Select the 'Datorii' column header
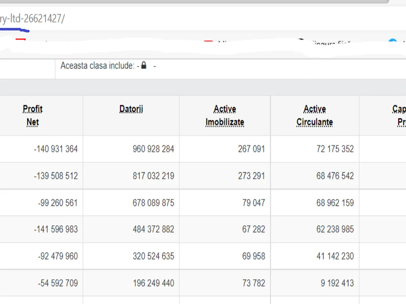The height and width of the screenshot is (304, 406). tap(131, 109)
